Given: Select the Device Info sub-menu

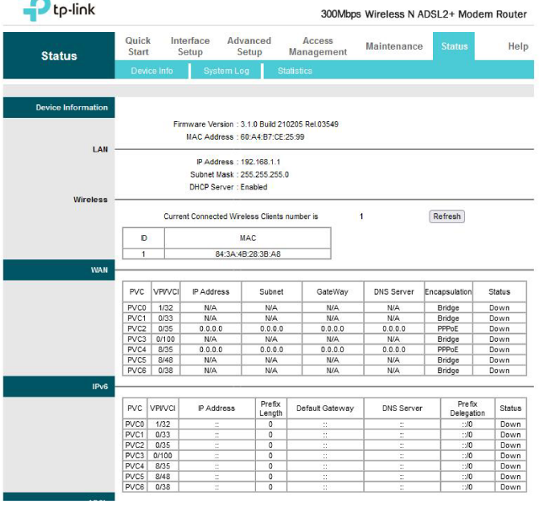Looking at the screenshot, I should point(152,72).
